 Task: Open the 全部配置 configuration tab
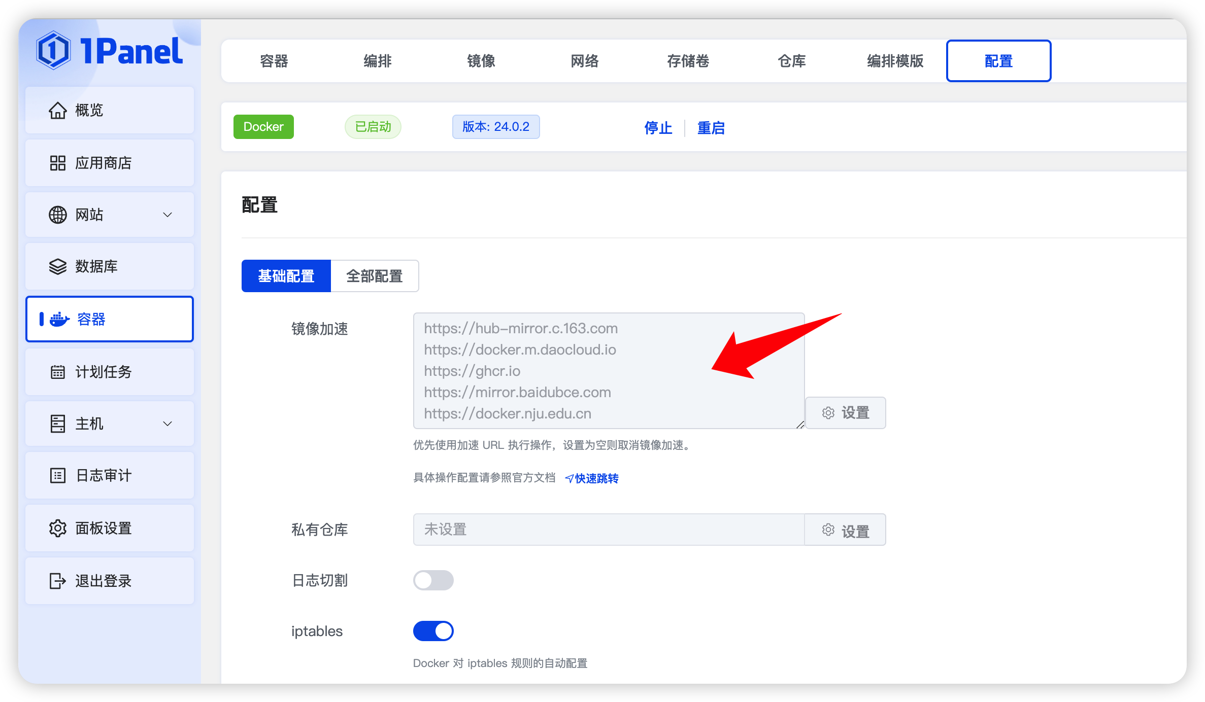[x=375, y=276]
